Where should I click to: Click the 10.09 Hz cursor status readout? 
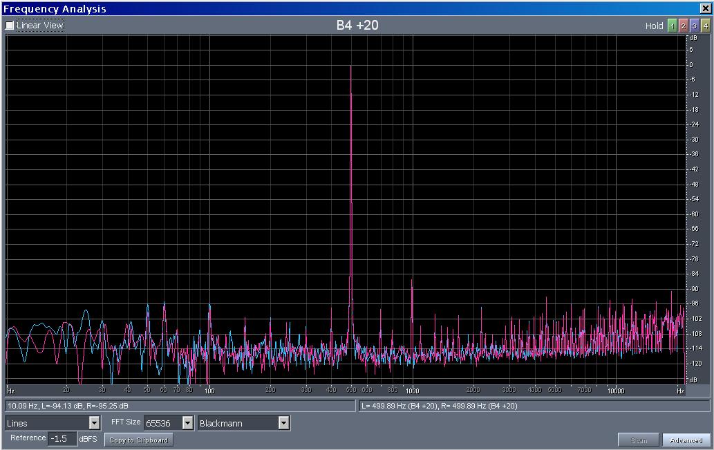pos(180,406)
